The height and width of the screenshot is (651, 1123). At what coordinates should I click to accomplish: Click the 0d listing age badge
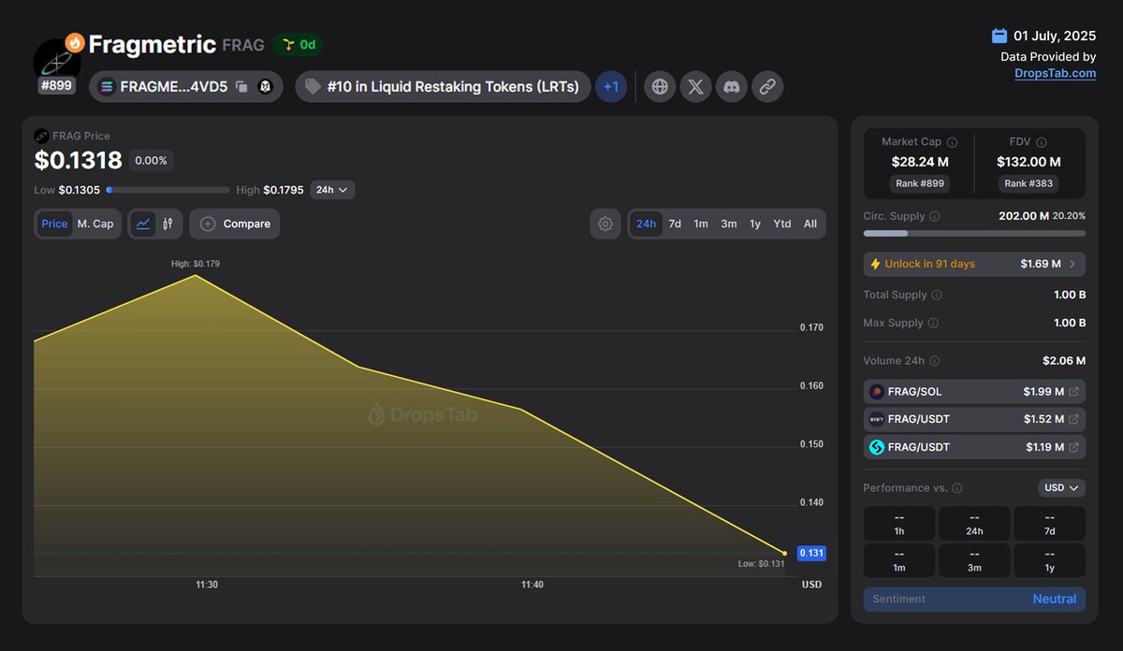[299, 44]
